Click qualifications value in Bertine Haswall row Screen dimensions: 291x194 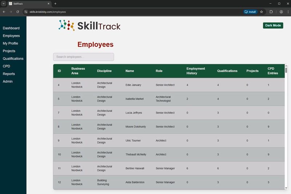point(218,169)
